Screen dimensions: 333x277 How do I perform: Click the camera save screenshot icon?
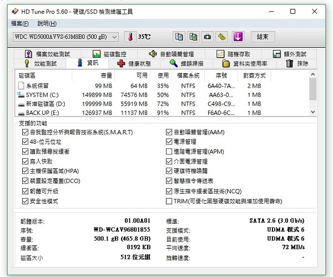207,37
